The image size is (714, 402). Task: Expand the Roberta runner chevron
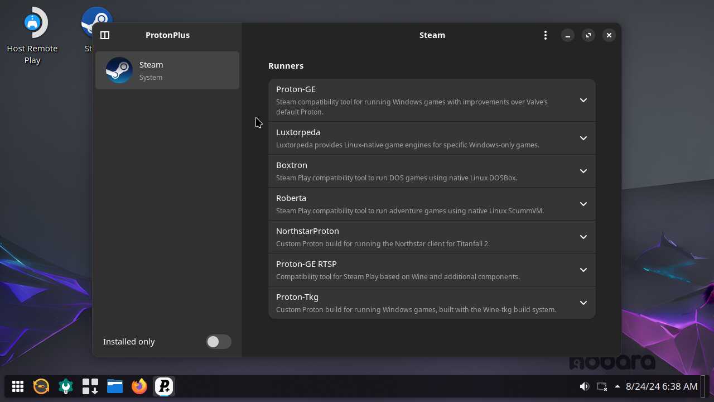tap(583, 204)
